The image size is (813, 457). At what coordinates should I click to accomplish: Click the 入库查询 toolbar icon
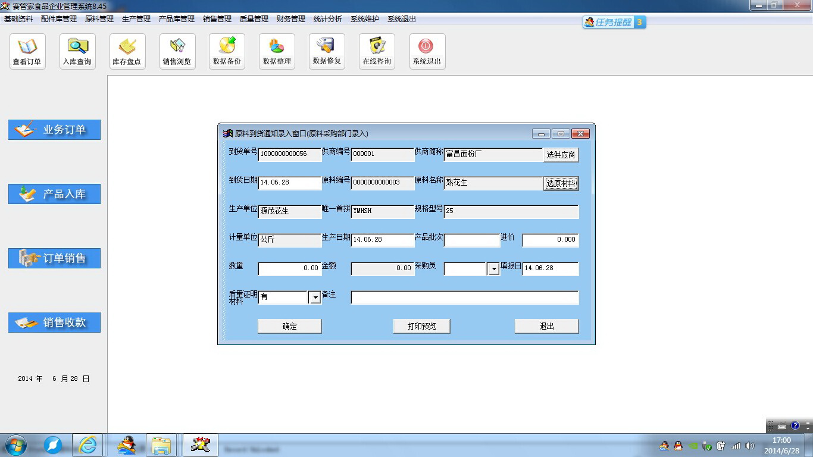pyautogui.click(x=77, y=51)
